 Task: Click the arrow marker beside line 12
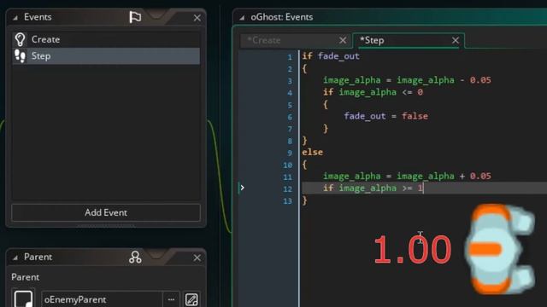pyautogui.click(x=242, y=188)
